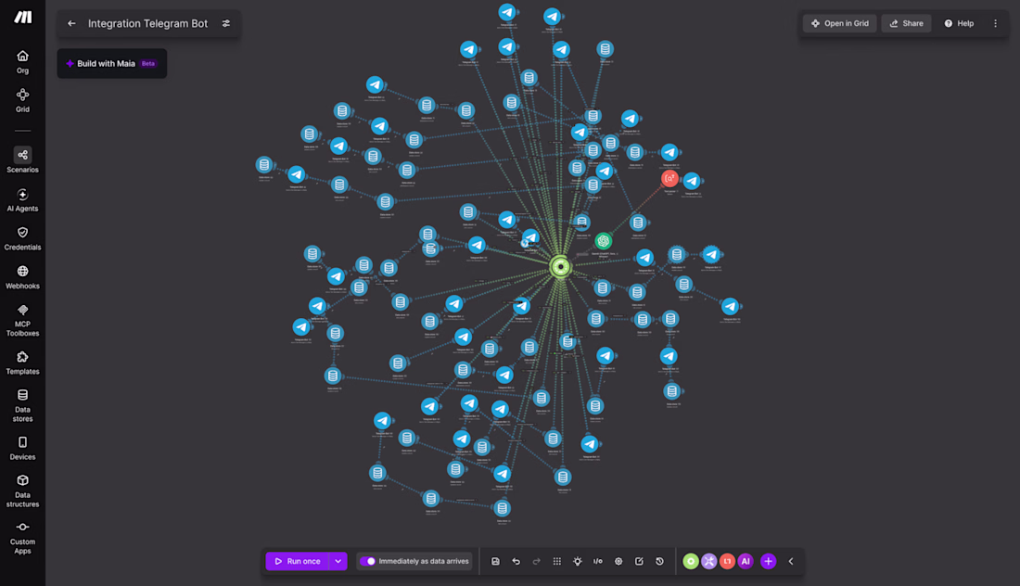The height and width of the screenshot is (586, 1020).
Task: Open the Devices section
Action: point(23,449)
